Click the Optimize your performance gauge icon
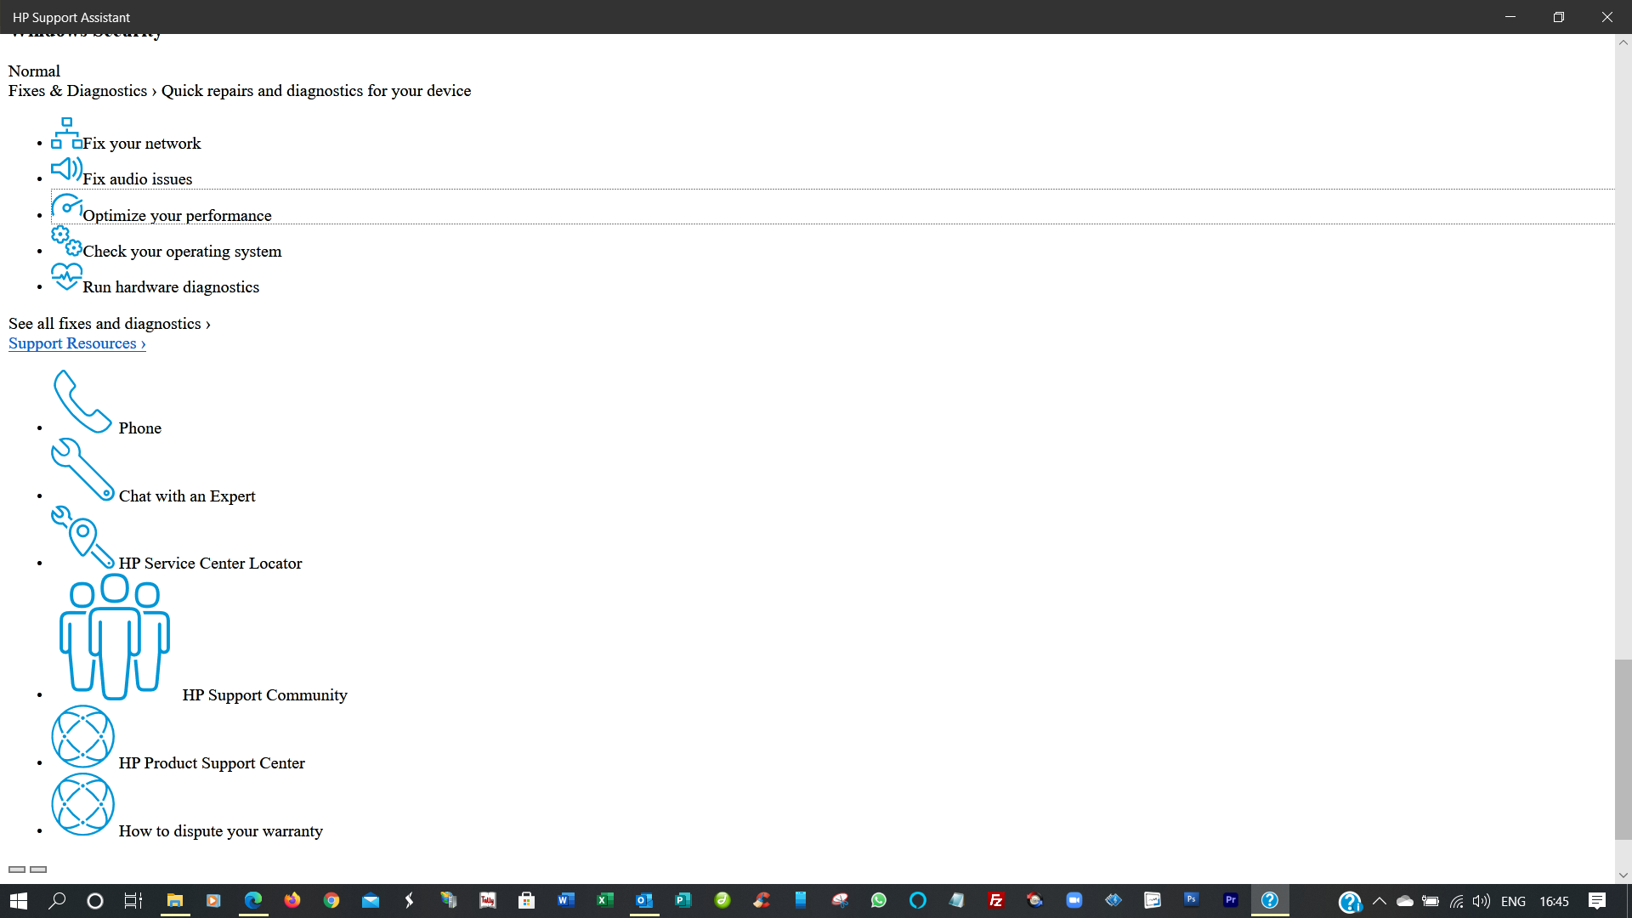Screen dimensions: 1632x918 pos(66,207)
